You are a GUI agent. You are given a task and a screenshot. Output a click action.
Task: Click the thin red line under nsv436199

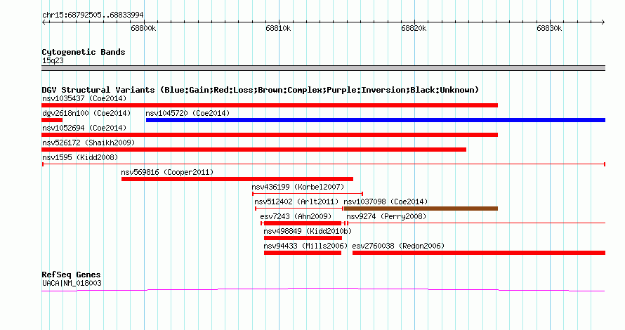click(308, 194)
